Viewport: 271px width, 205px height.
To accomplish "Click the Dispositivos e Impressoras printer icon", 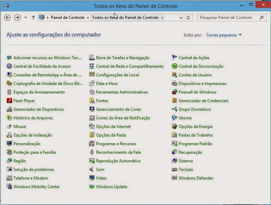I will click(174, 84).
